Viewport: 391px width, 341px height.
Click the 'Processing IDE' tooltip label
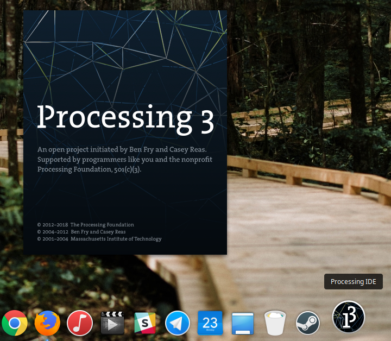pos(354,282)
